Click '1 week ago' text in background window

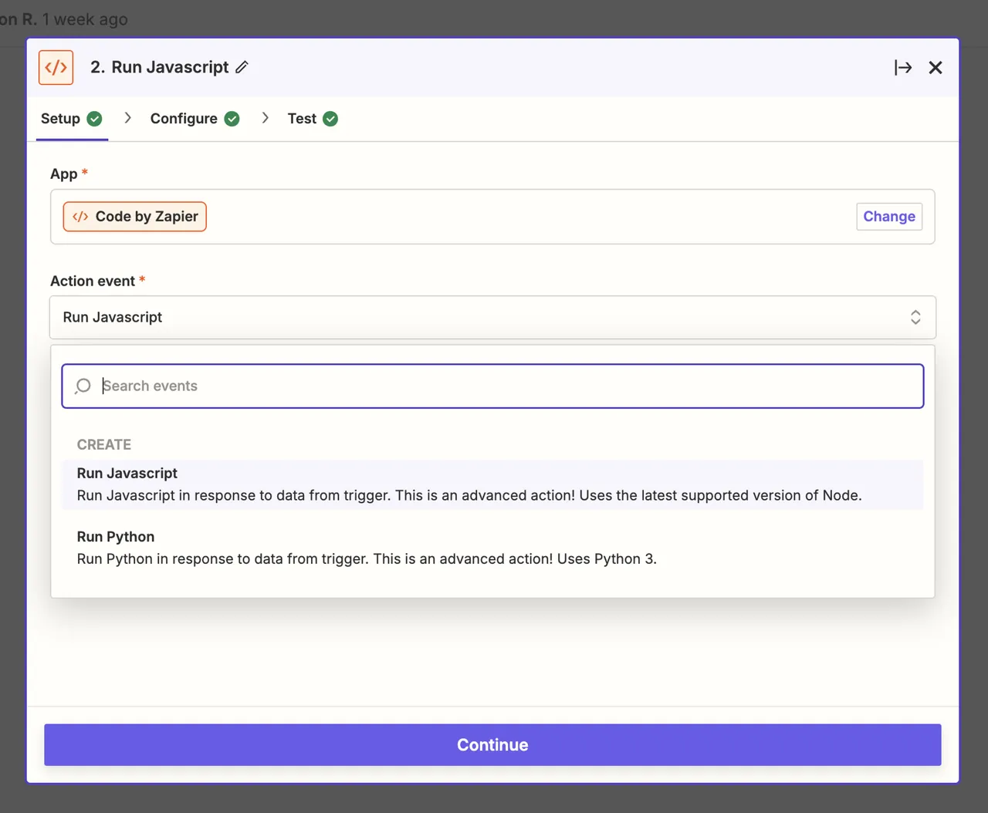pyautogui.click(x=85, y=19)
